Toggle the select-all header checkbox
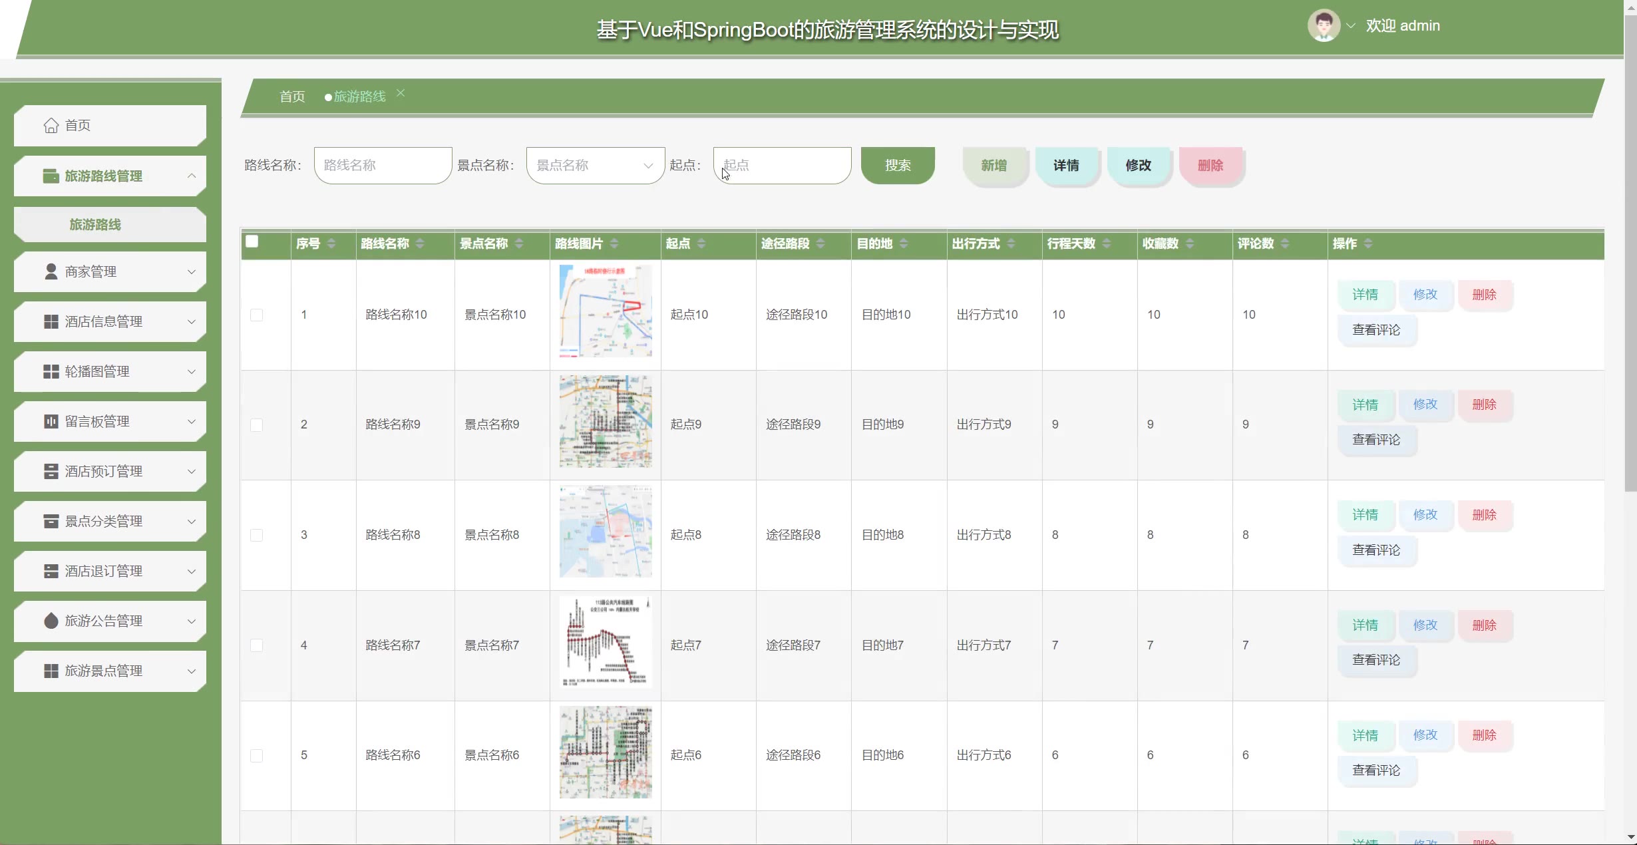The image size is (1637, 845). (x=252, y=242)
